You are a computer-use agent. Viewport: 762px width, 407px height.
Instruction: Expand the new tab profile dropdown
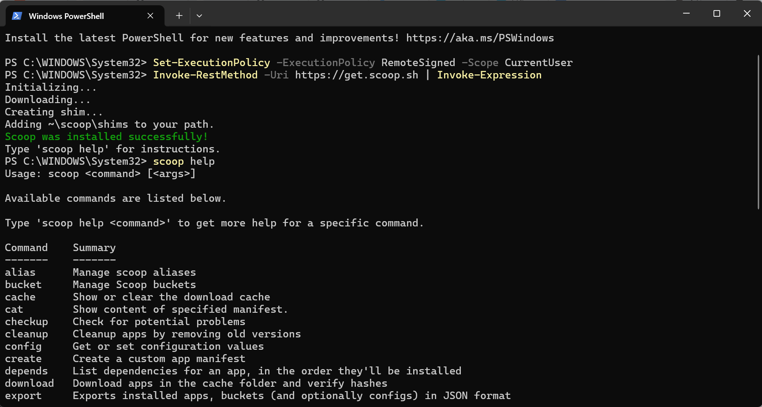[x=199, y=16]
